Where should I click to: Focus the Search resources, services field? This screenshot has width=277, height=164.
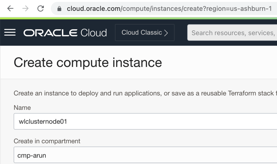click(233, 33)
